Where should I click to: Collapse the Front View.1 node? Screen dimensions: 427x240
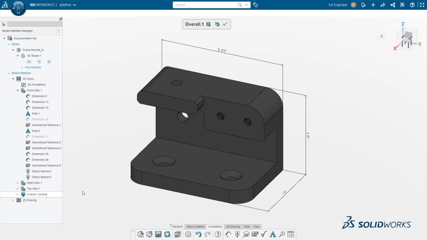click(x=18, y=90)
